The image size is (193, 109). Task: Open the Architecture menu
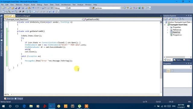point(66,5)
